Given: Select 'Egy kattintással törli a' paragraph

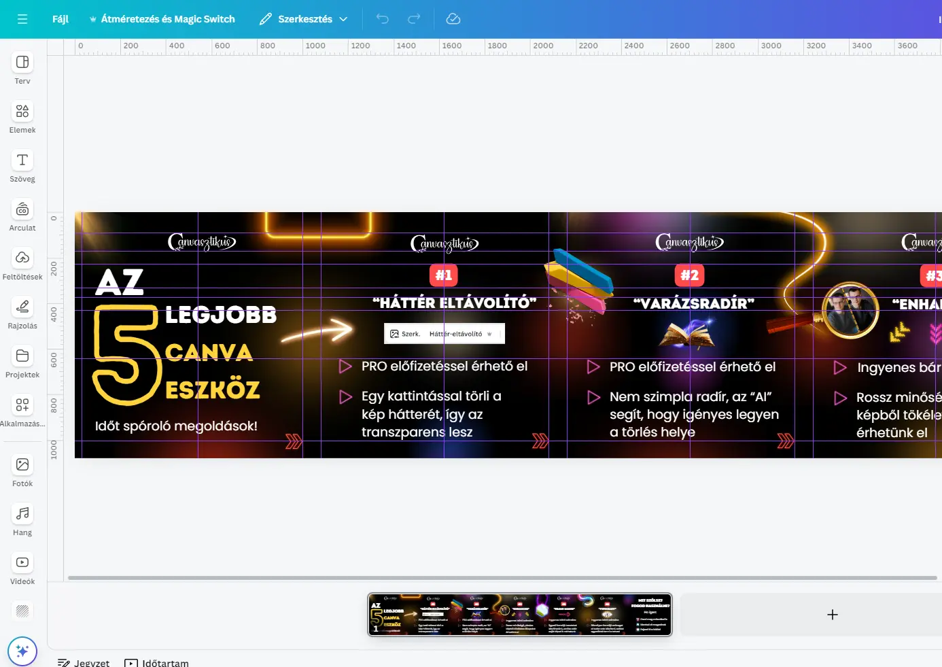Looking at the screenshot, I should pos(431,414).
